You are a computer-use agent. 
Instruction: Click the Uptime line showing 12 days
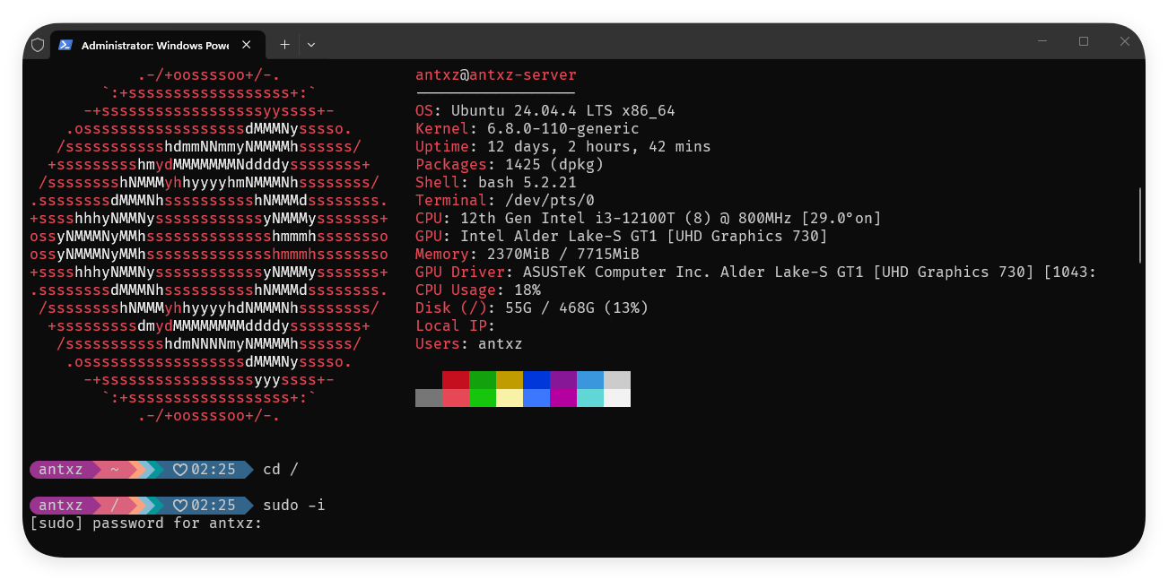[563, 147]
